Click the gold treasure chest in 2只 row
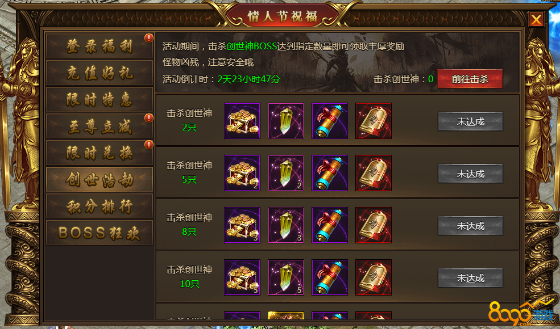560x329 pixels. point(242,121)
